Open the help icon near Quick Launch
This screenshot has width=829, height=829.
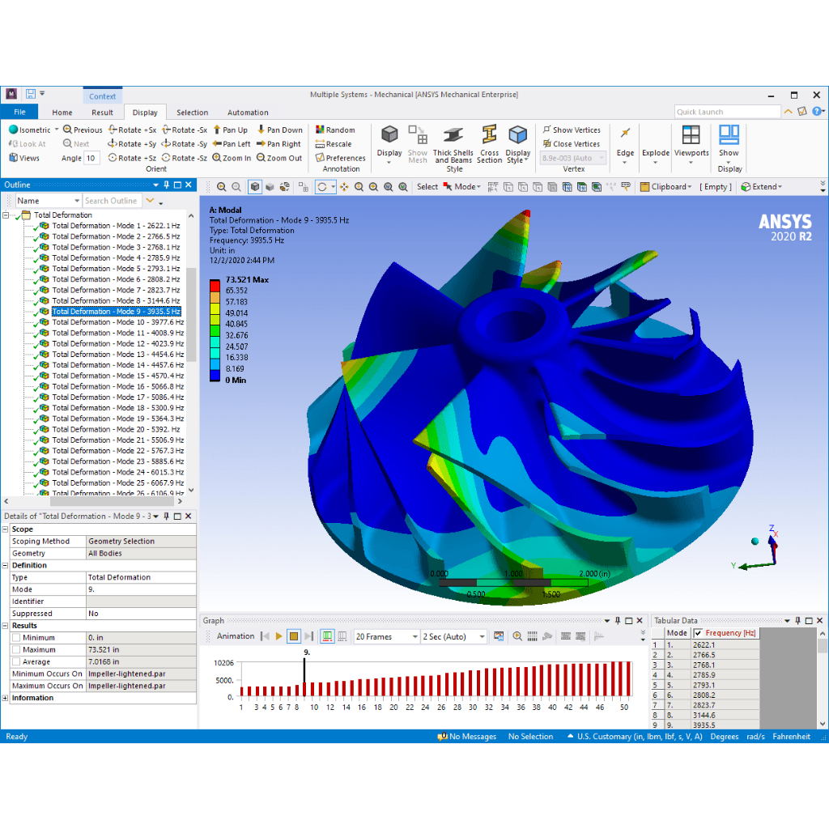pos(817,111)
